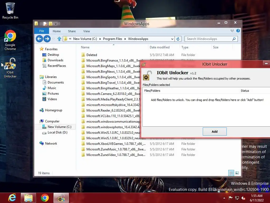Expand the hidden path breadcrumb chevron

[70, 39]
